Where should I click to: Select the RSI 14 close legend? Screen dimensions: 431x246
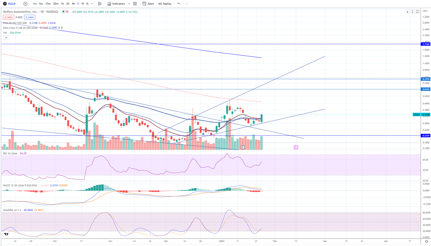point(10,153)
